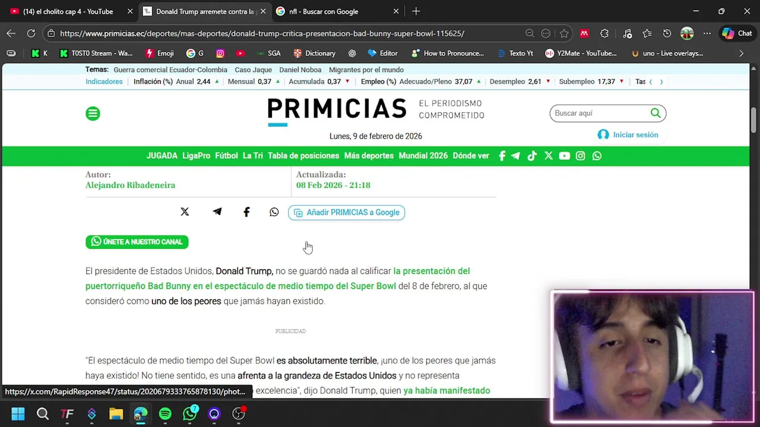The height and width of the screenshot is (427, 760).
Task: Open the Favorites list icon in toolbar
Action: [647, 33]
